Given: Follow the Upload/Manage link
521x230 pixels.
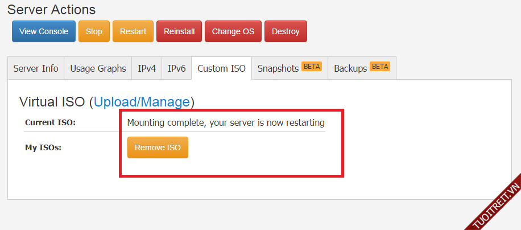Looking at the screenshot, I should (x=142, y=102).
